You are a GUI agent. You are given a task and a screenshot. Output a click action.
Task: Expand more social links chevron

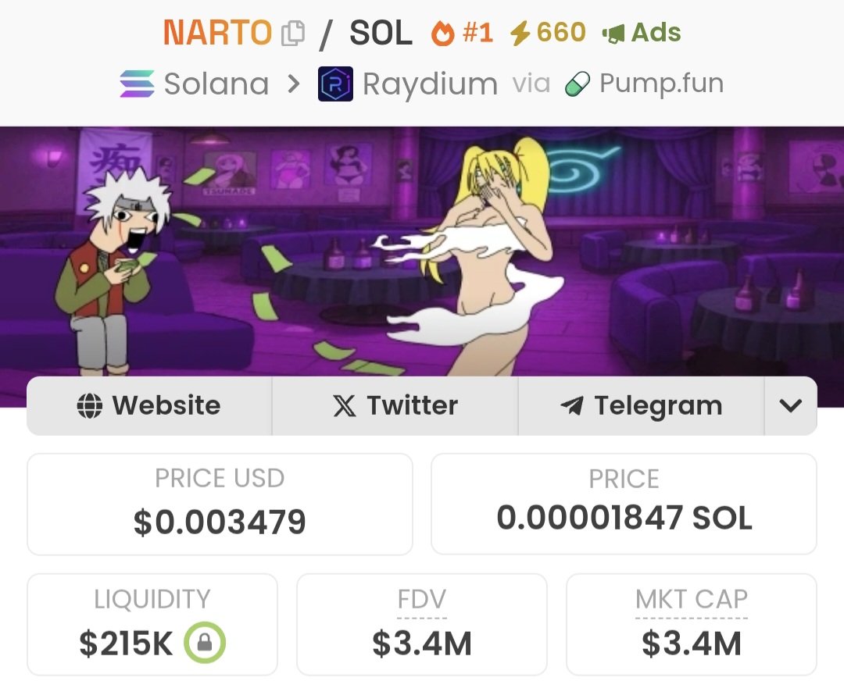pyautogui.click(x=790, y=405)
